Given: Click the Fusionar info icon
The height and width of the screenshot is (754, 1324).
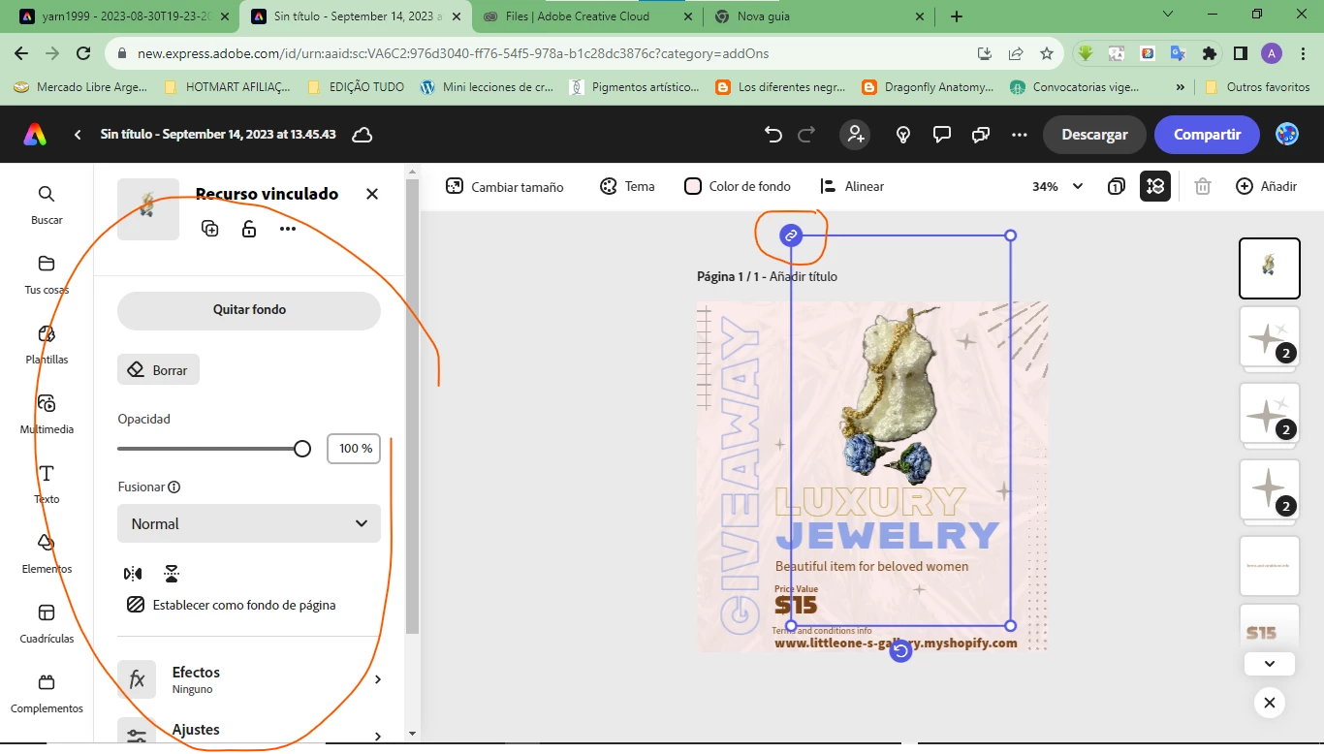Looking at the screenshot, I should point(174,487).
